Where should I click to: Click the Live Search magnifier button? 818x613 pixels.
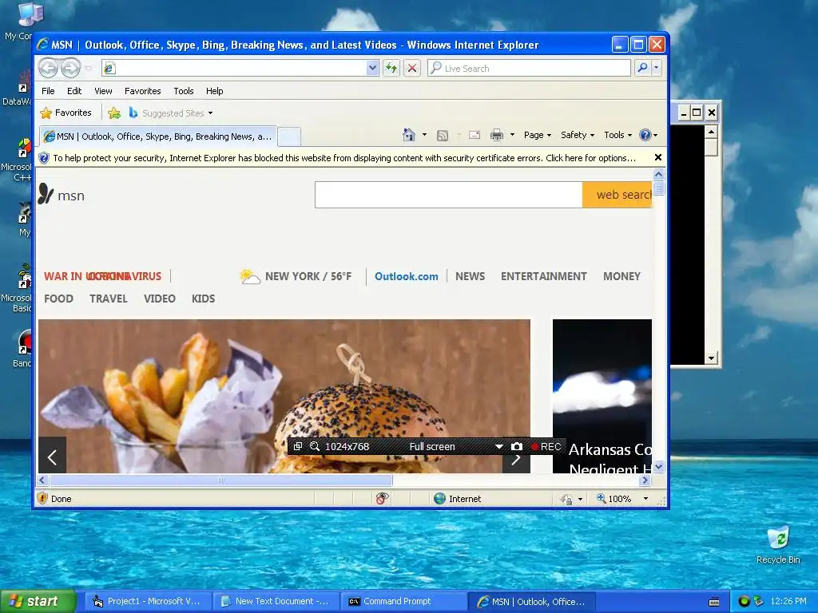[643, 68]
